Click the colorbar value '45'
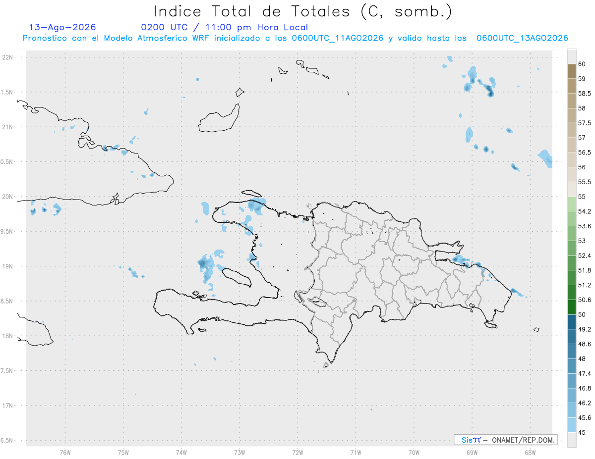Viewport: 595px width, 459px height. coord(582,432)
